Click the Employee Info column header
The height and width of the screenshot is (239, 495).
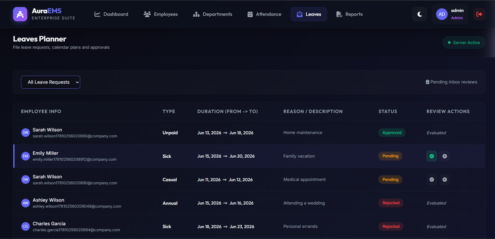(41, 111)
